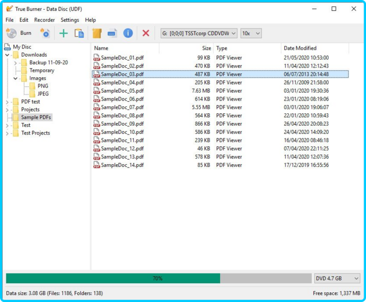Click PDF icon of SampleDoc_06.pdf
This screenshot has height=302, width=366.
click(x=97, y=99)
